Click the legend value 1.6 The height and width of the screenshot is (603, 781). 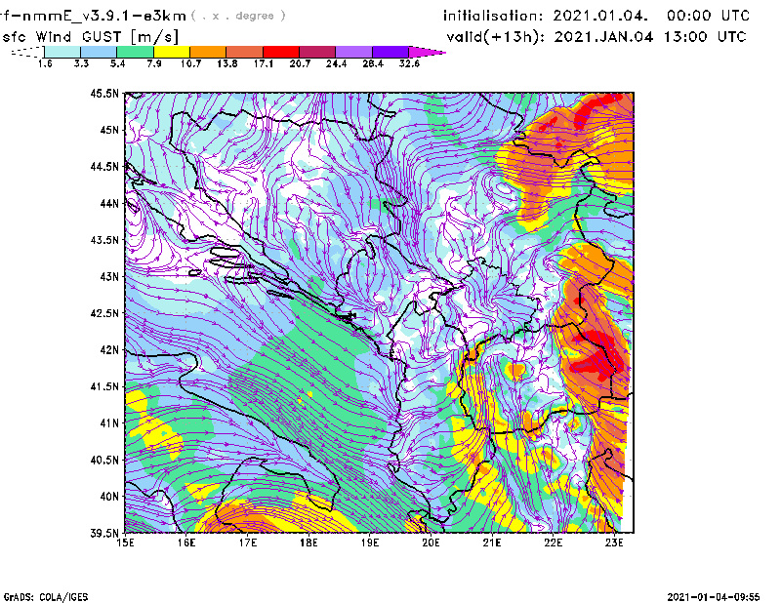coord(45,63)
